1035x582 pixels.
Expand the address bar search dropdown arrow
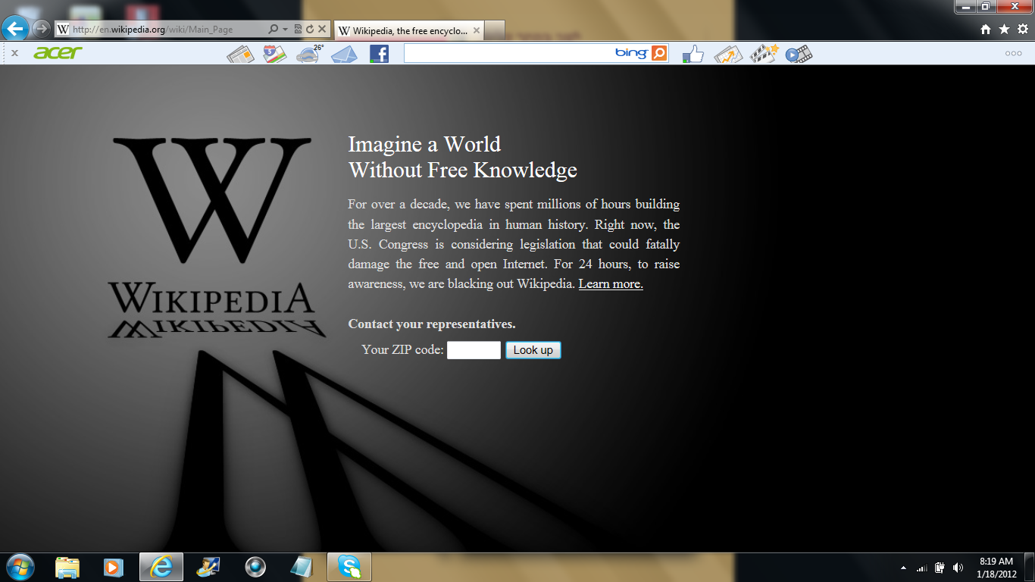(285, 30)
